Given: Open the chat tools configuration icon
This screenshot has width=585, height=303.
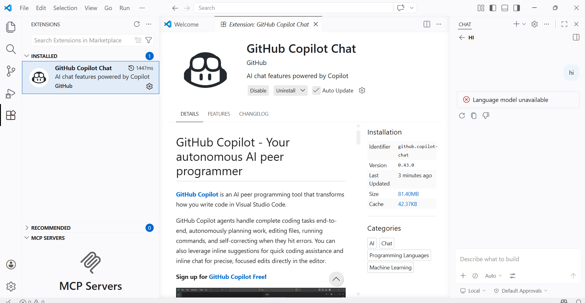Looking at the screenshot, I should 513,276.
